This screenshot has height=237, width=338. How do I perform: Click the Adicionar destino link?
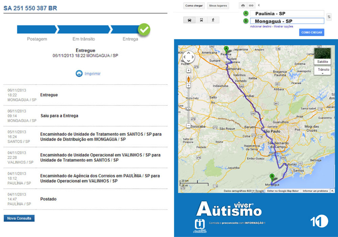tap(261, 26)
